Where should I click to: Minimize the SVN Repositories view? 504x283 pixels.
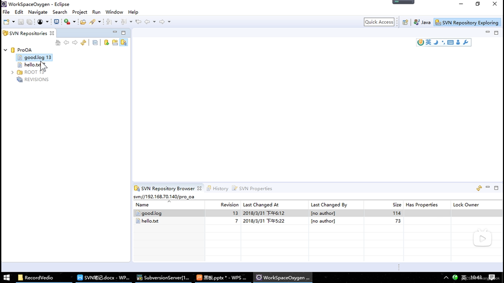click(x=115, y=32)
